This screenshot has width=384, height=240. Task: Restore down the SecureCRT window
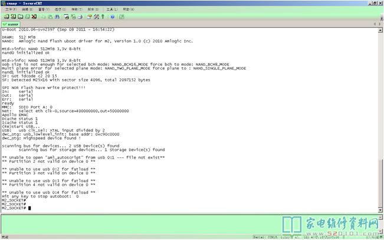[x=376, y=3]
